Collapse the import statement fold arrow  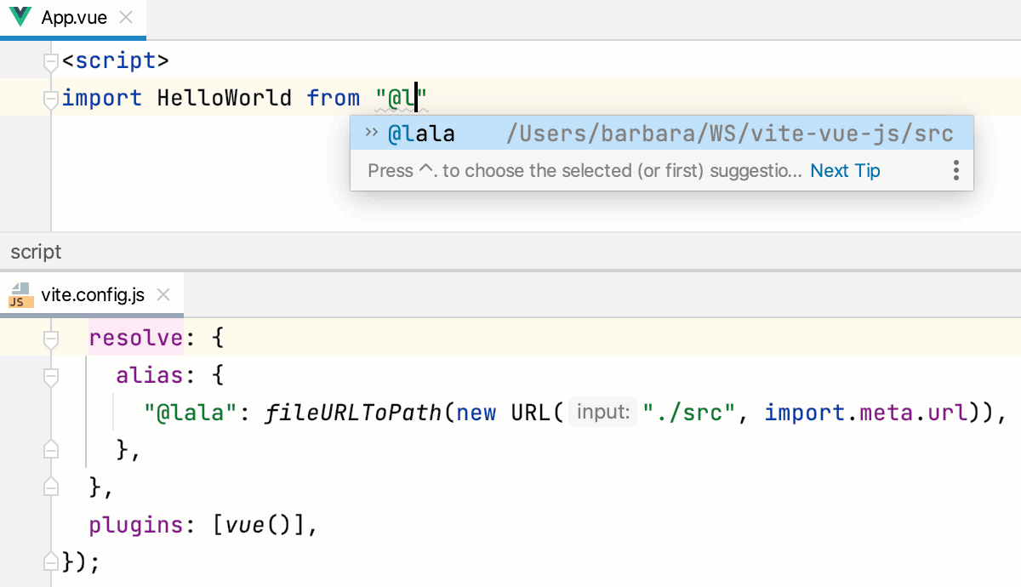coord(50,98)
